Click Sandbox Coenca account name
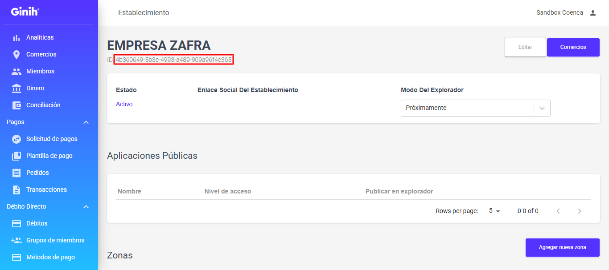609x270 pixels. coord(560,12)
